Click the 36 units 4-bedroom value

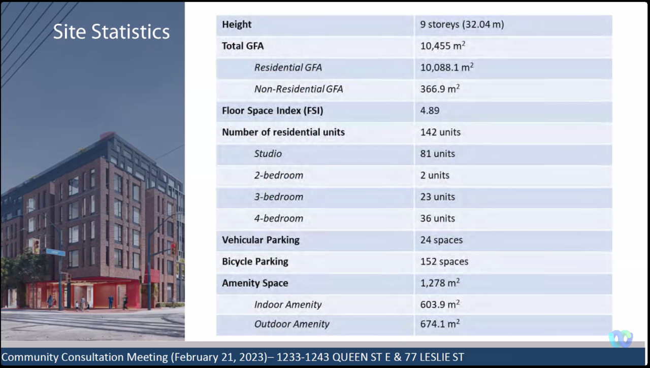pos(437,218)
